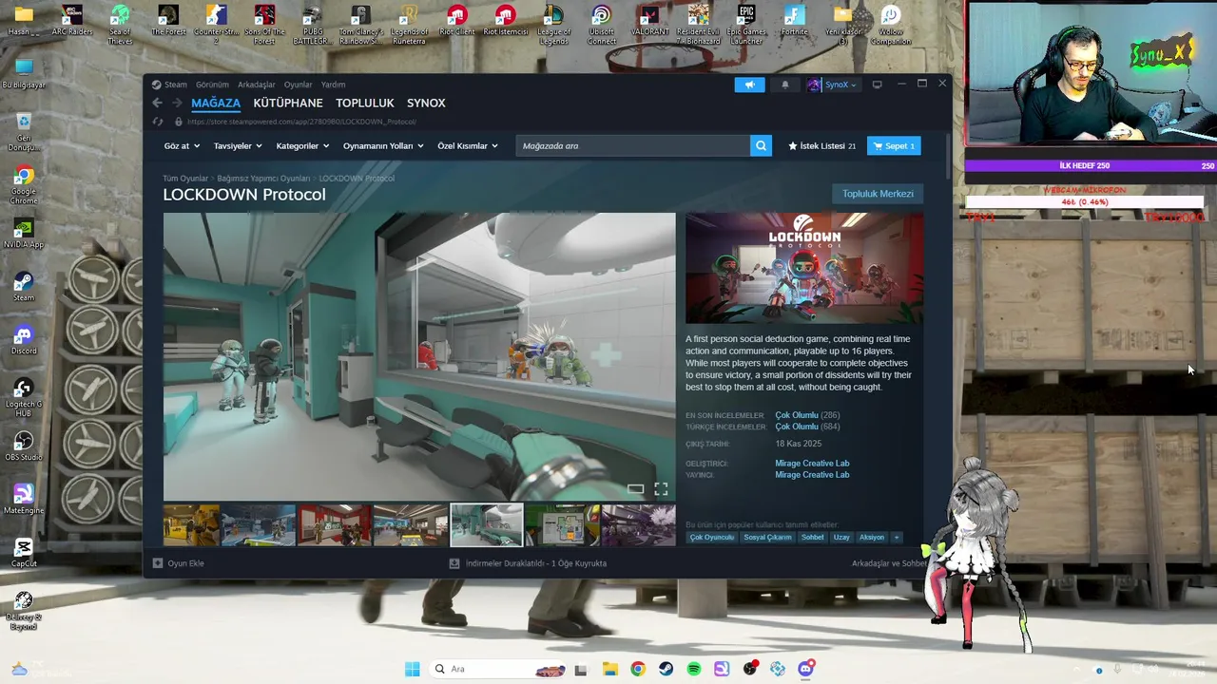Expand the Tavsiyeler dropdown
This screenshot has height=684, width=1217.
[x=237, y=146]
